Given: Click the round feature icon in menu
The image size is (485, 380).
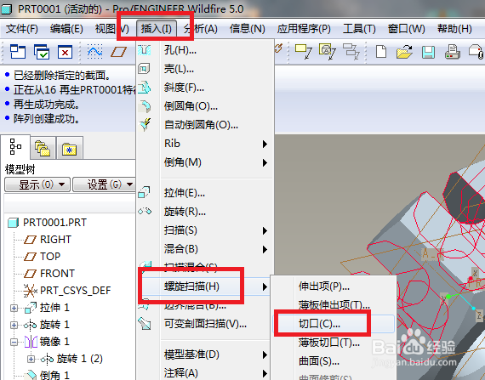Looking at the screenshot, I should pos(145,106).
